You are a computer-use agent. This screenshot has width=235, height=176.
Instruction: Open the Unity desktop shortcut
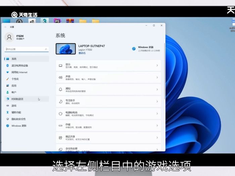pos(32,21)
